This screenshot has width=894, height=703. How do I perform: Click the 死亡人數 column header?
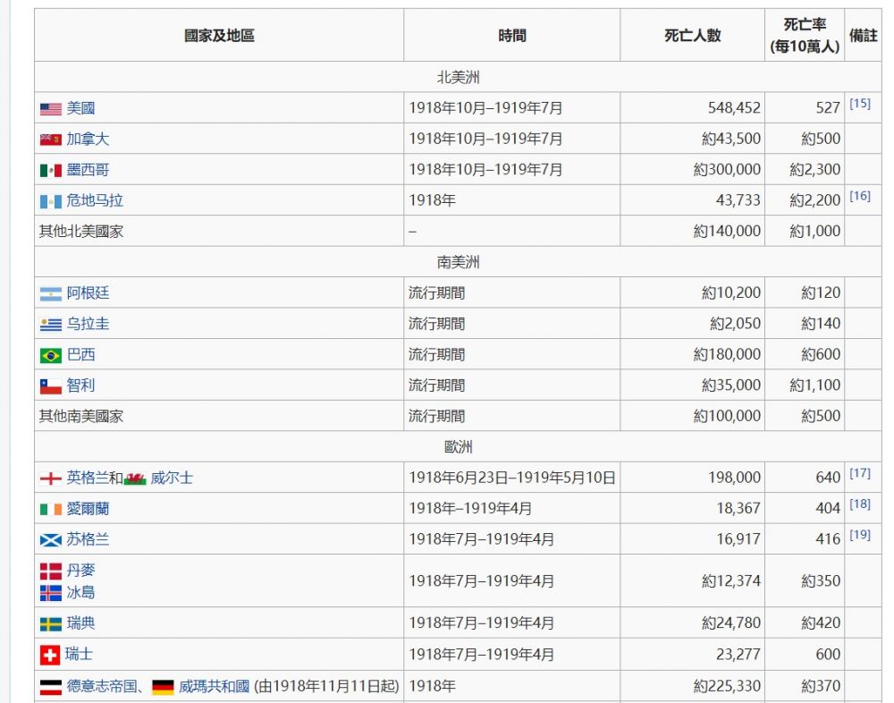[x=692, y=36]
